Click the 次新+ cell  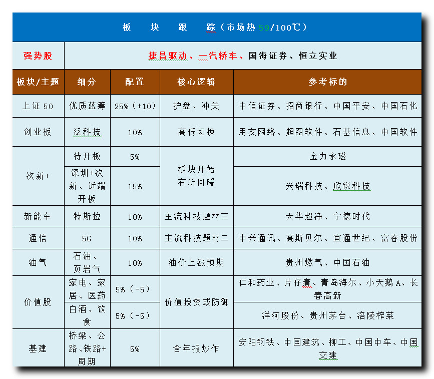pyautogui.click(x=38, y=176)
